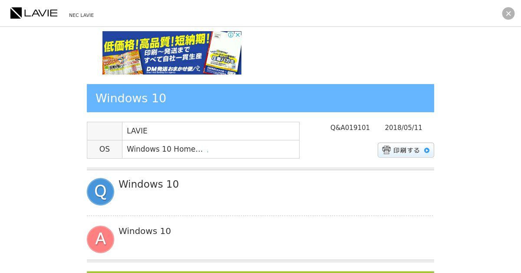Image resolution: width=521 pixels, height=273 pixels.
Task: Select the Windows 10 answer text
Action: pyautogui.click(x=145, y=231)
